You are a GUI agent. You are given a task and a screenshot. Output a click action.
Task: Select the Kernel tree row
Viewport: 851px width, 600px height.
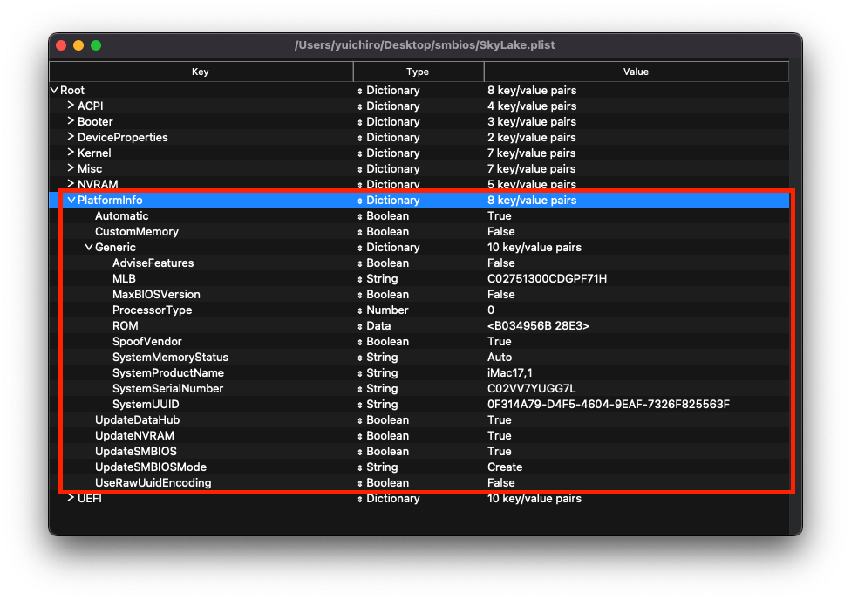coord(94,153)
